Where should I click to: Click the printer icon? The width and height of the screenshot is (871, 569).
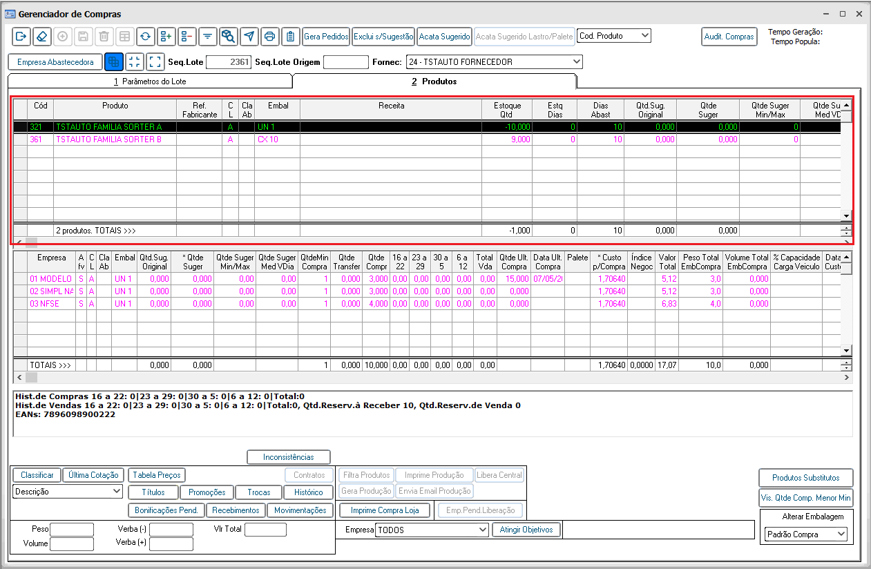tap(269, 37)
